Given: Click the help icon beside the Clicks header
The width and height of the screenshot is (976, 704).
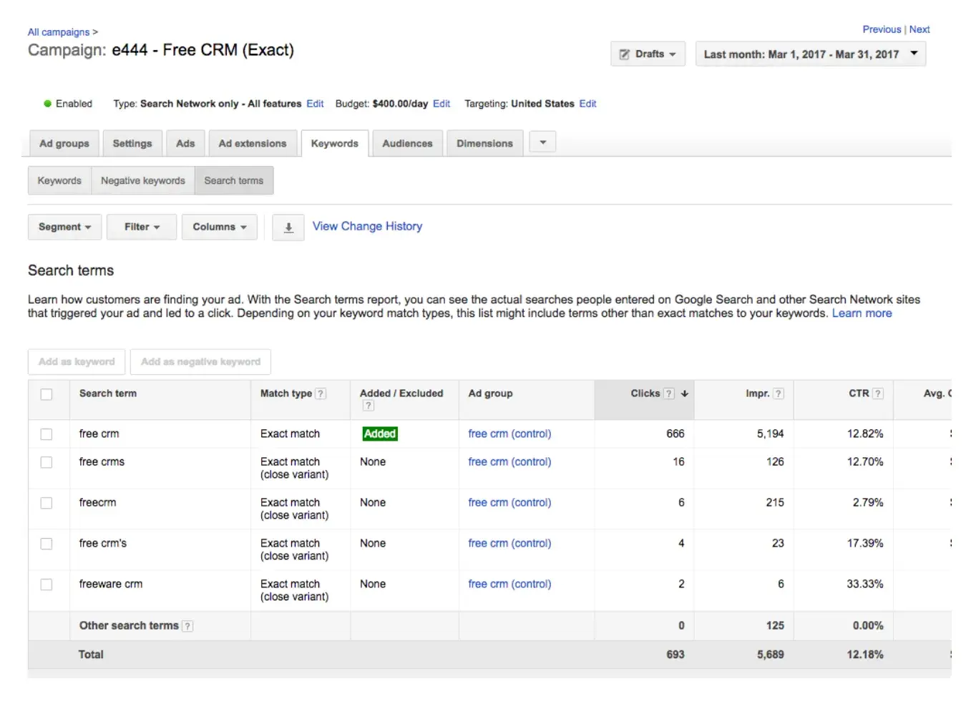Looking at the screenshot, I should coord(668,393).
